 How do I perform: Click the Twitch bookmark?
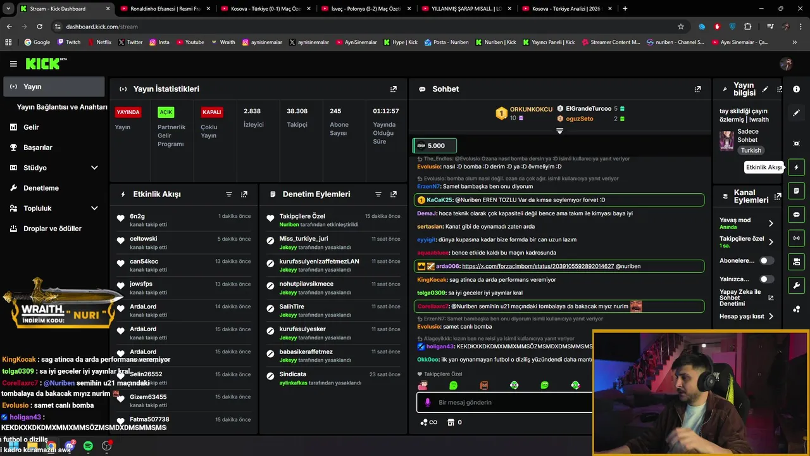pyautogui.click(x=68, y=42)
